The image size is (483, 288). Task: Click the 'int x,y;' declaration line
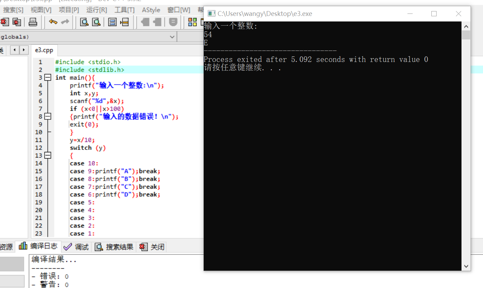coord(85,93)
